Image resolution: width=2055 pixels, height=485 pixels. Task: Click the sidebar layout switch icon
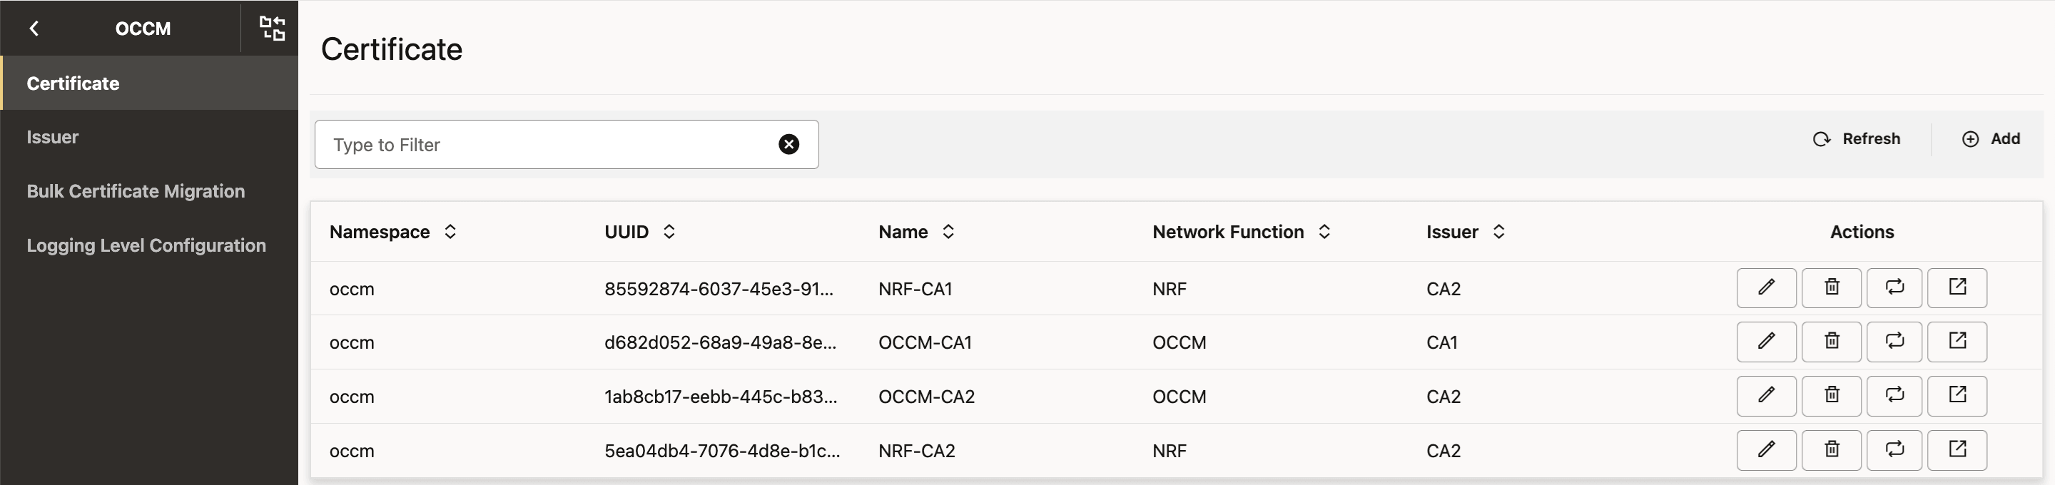click(272, 28)
